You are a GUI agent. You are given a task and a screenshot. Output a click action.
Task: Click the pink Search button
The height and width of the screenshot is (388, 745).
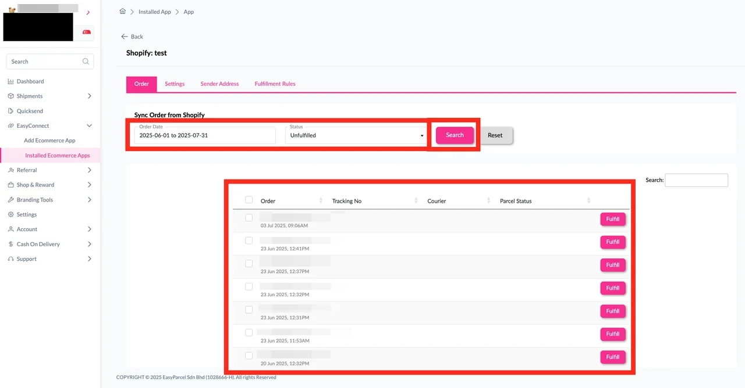(x=455, y=135)
